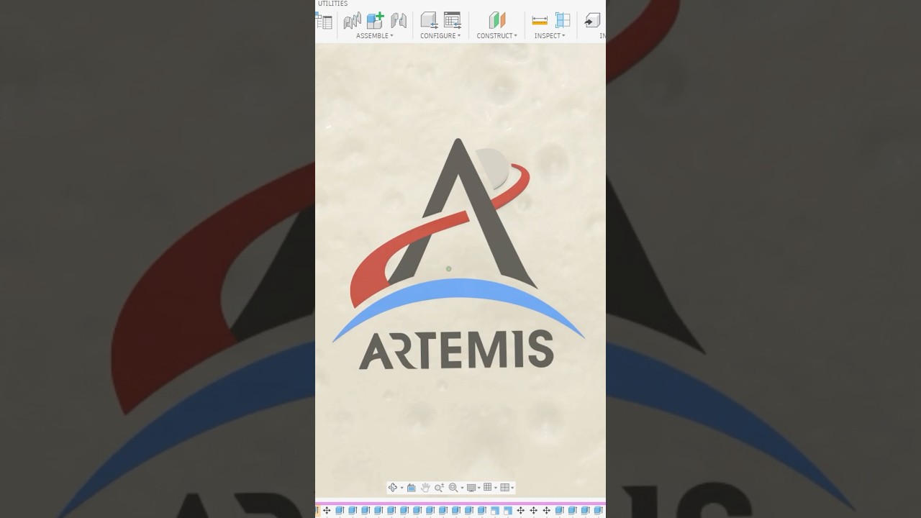Image resolution: width=921 pixels, height=518 pixels.
Task: Open the UTILITIES ribbon tab
Action: (332, 4)
